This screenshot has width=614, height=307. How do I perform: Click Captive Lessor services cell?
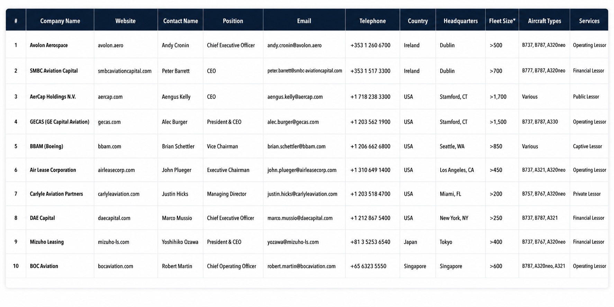point(587,146)
